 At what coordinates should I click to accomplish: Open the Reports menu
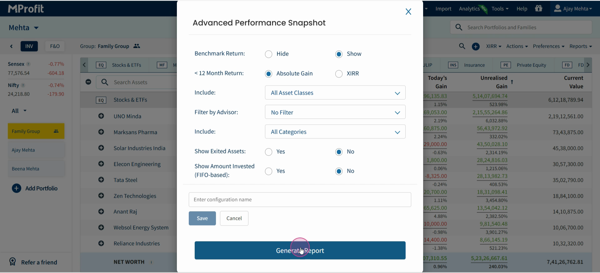580,46
